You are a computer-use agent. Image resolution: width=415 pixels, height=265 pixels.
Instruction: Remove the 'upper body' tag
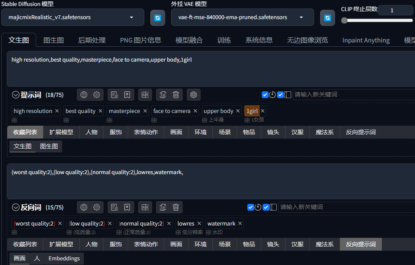coord(238,111)
